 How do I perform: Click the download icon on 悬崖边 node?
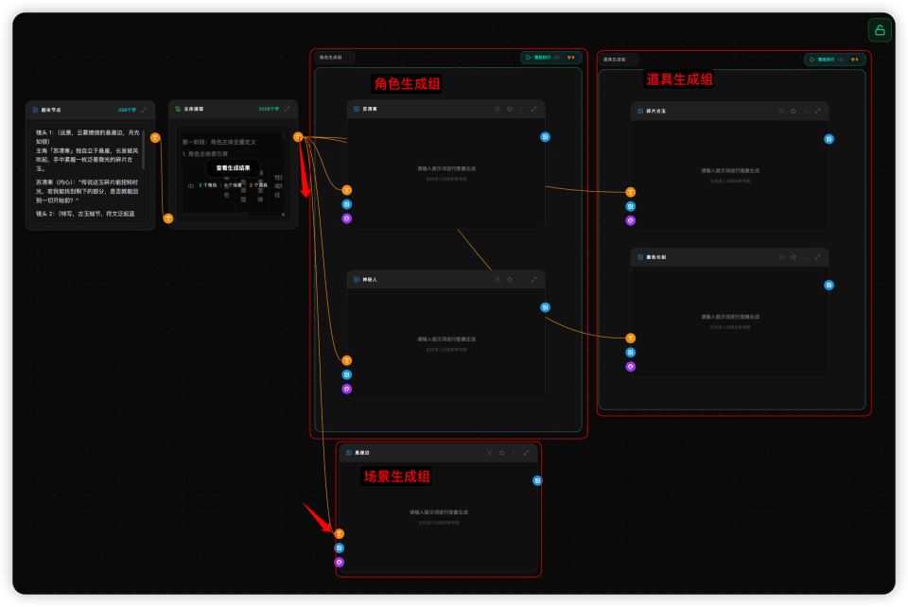515,453
